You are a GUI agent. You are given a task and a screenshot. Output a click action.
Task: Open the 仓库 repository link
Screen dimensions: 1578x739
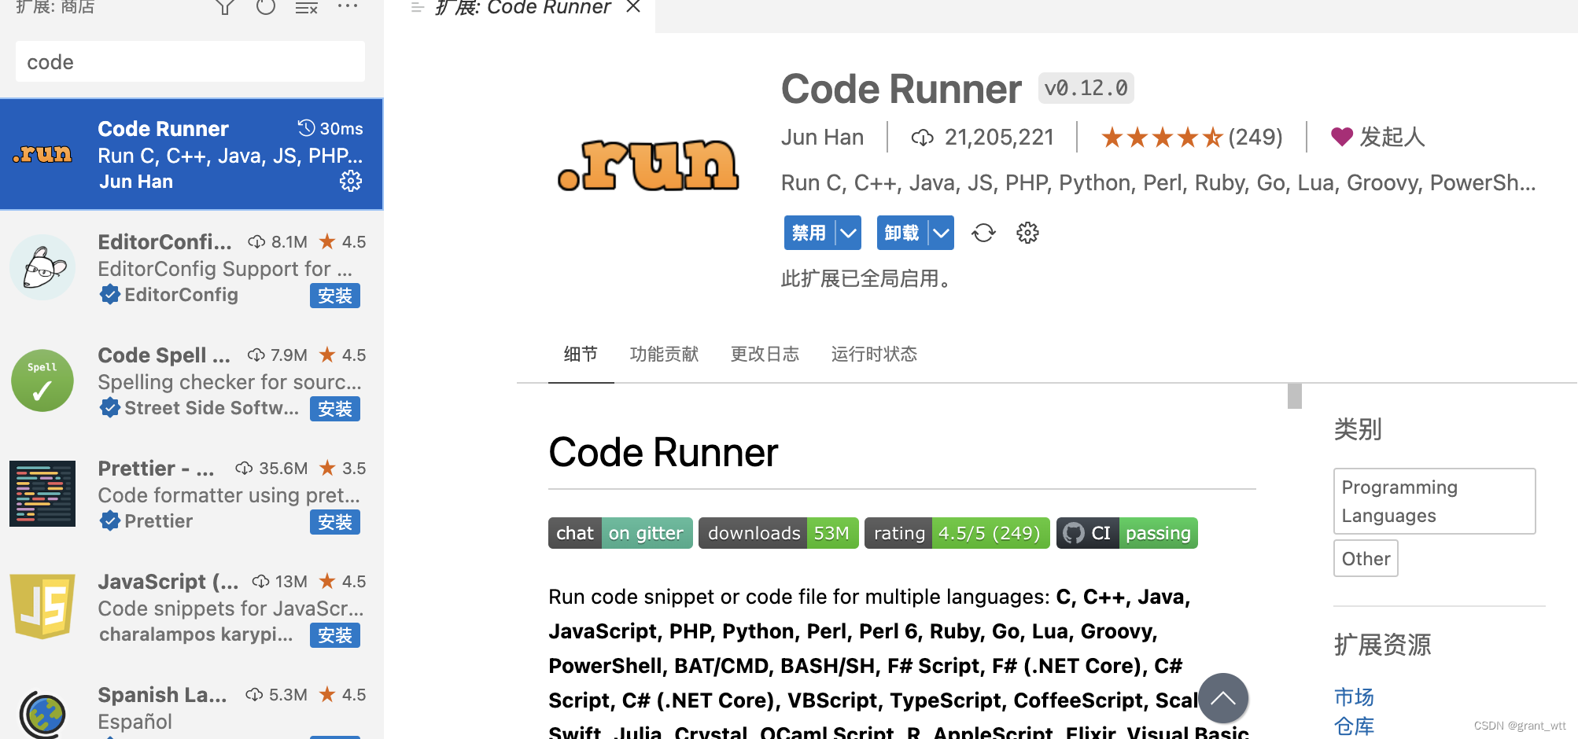point(1354,726)
